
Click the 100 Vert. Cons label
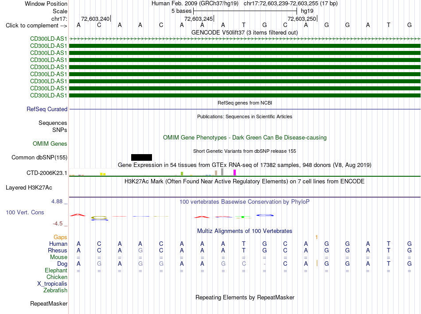[x=25, y=212]
